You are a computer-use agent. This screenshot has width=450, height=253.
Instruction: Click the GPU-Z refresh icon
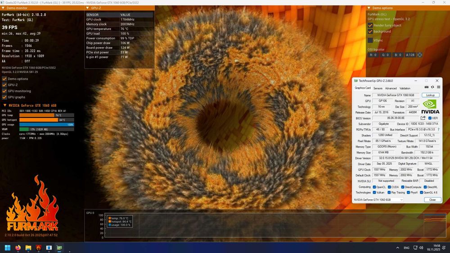point(432,87)
